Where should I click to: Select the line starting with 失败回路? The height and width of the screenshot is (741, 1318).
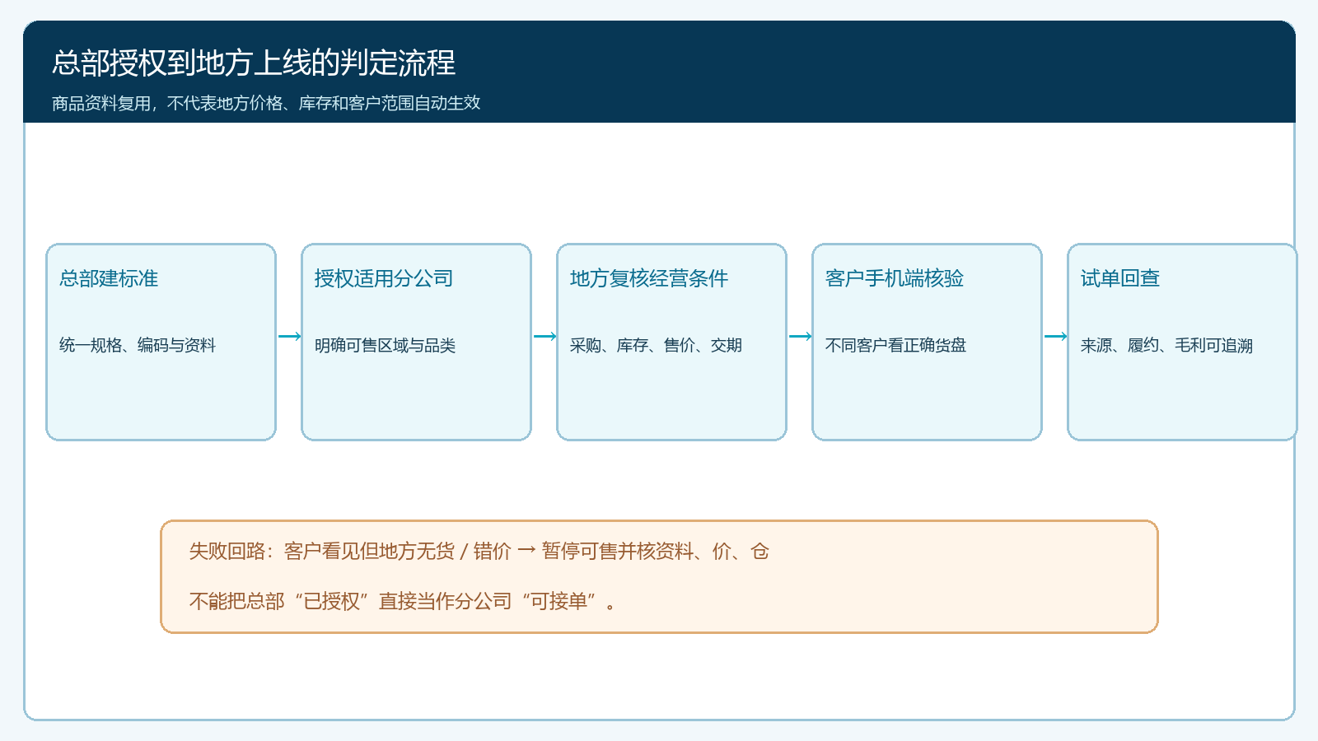(x=479, y=551)
